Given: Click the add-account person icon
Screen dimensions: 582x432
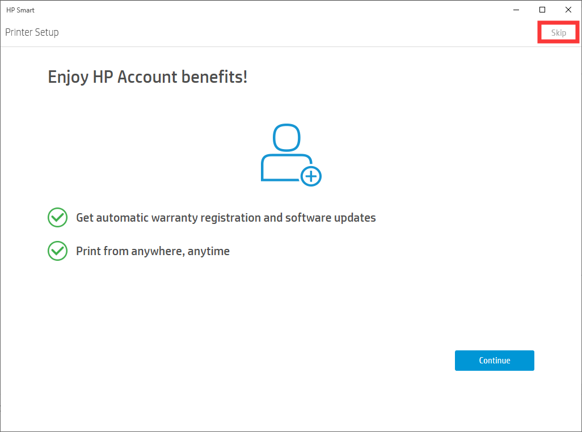Looking at the screenshot, I should pos(291,155).
